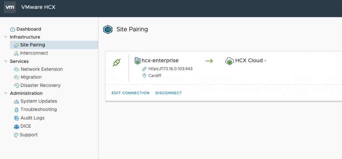Screen dimensions: 342x159
Task: Click the Network Extension cloud icon
Action: coord(17,70)
